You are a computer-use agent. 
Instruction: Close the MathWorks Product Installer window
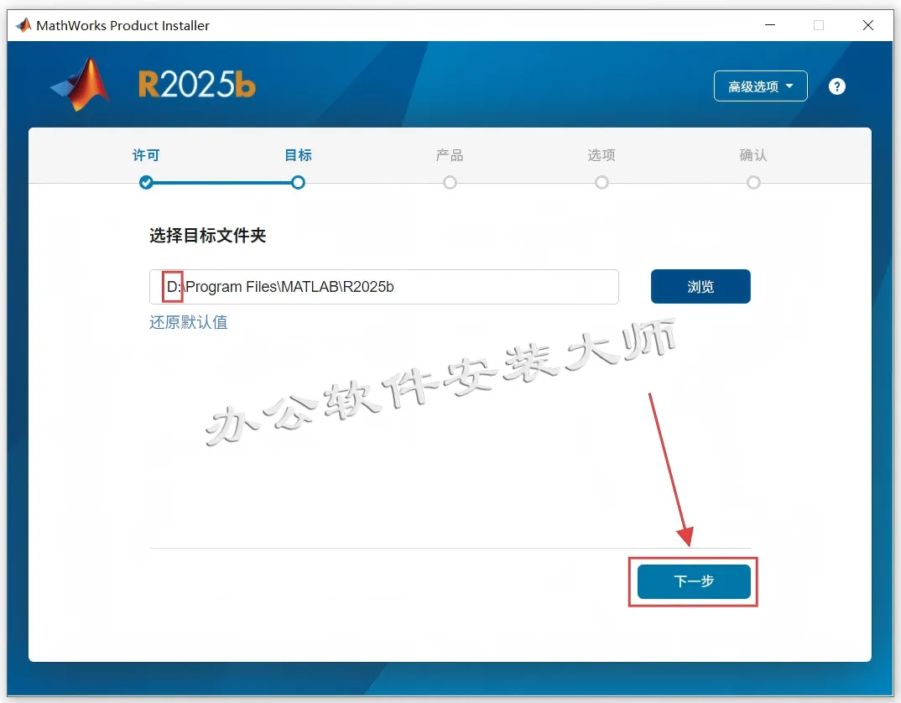[868, 25]
